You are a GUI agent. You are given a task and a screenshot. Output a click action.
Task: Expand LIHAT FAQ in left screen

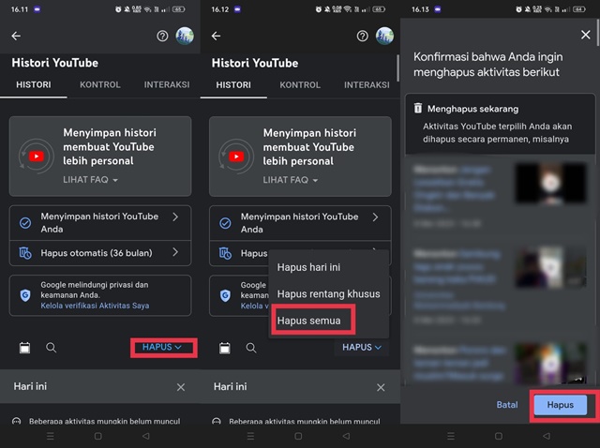90,179
